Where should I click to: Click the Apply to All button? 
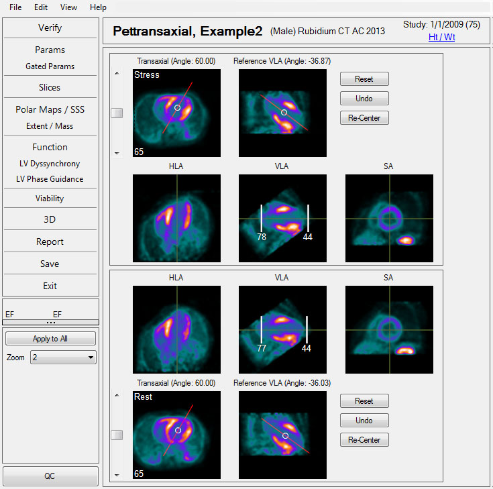pyautogui.click(x=50, y=339)
